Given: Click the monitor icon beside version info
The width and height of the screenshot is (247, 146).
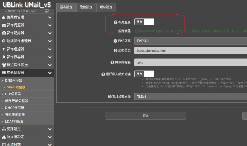Looking at the screenshot, I should (46, 11).
